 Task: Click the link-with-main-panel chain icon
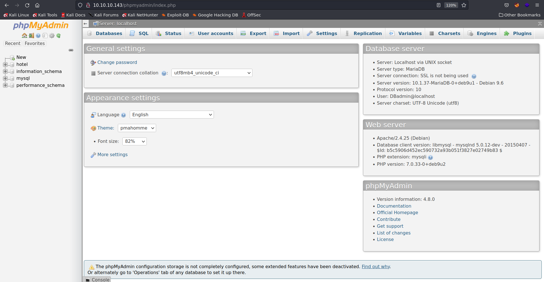(x=71, y=50)
